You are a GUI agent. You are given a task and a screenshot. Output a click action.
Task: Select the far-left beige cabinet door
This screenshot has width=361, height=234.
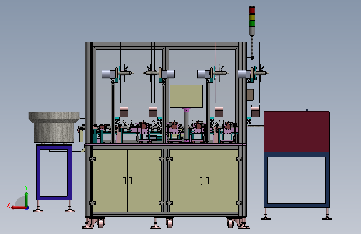click(110, 181)
